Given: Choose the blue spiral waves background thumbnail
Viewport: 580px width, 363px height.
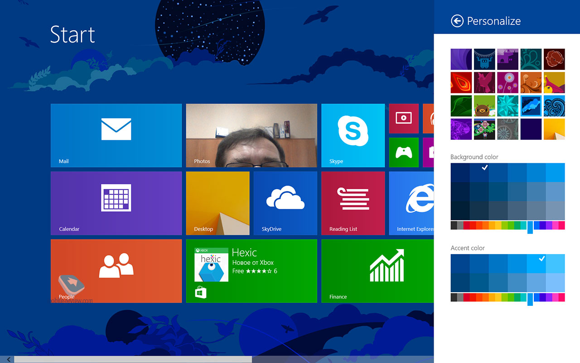Looking at the screenshot, I should (x=554, y=106).
